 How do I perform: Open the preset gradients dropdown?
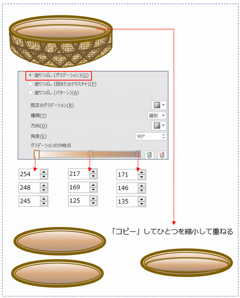(159, 105)
